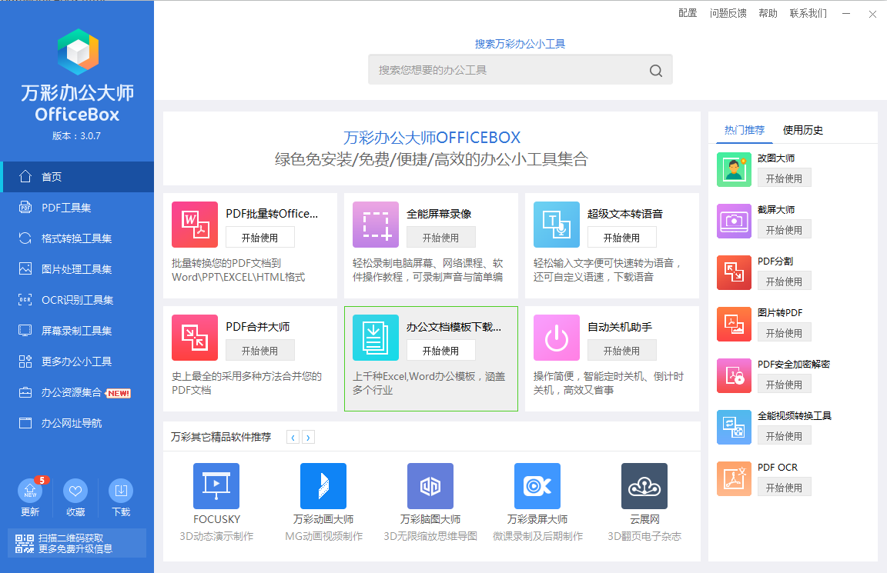
Task: Open the 超级文本转语音 tool icon
Action: point(557,225)
